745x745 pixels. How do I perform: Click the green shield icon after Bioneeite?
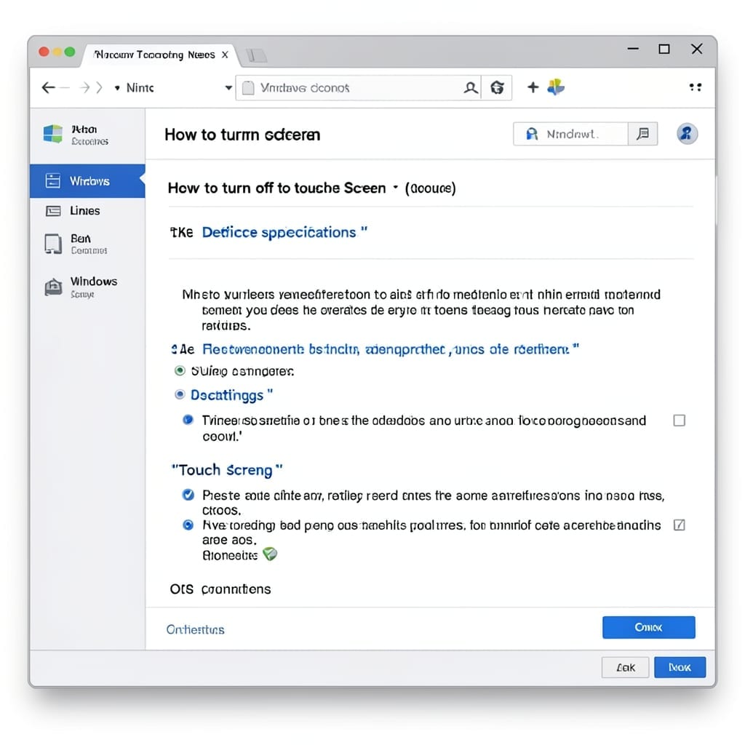[270, 554]
